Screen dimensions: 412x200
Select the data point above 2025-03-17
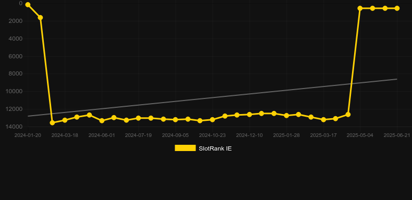(323, 119)
